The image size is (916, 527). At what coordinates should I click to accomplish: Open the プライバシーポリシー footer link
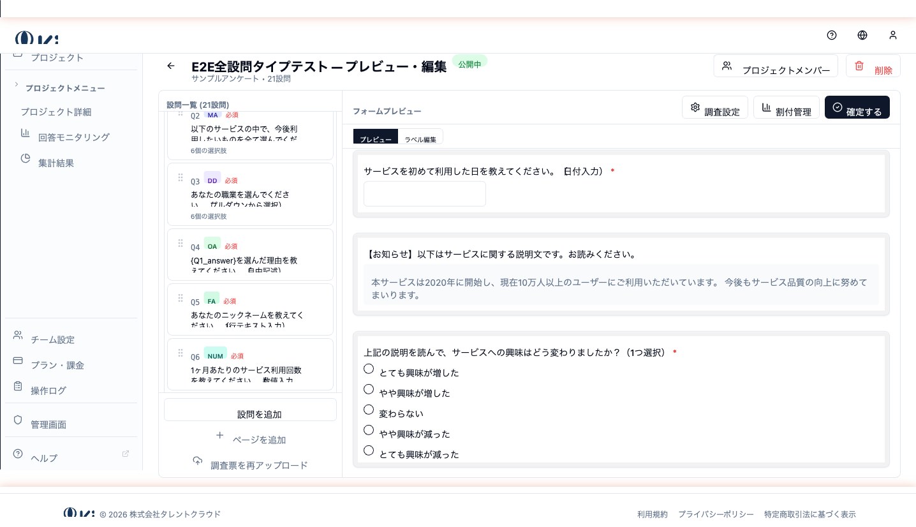(x=716, y=514)
